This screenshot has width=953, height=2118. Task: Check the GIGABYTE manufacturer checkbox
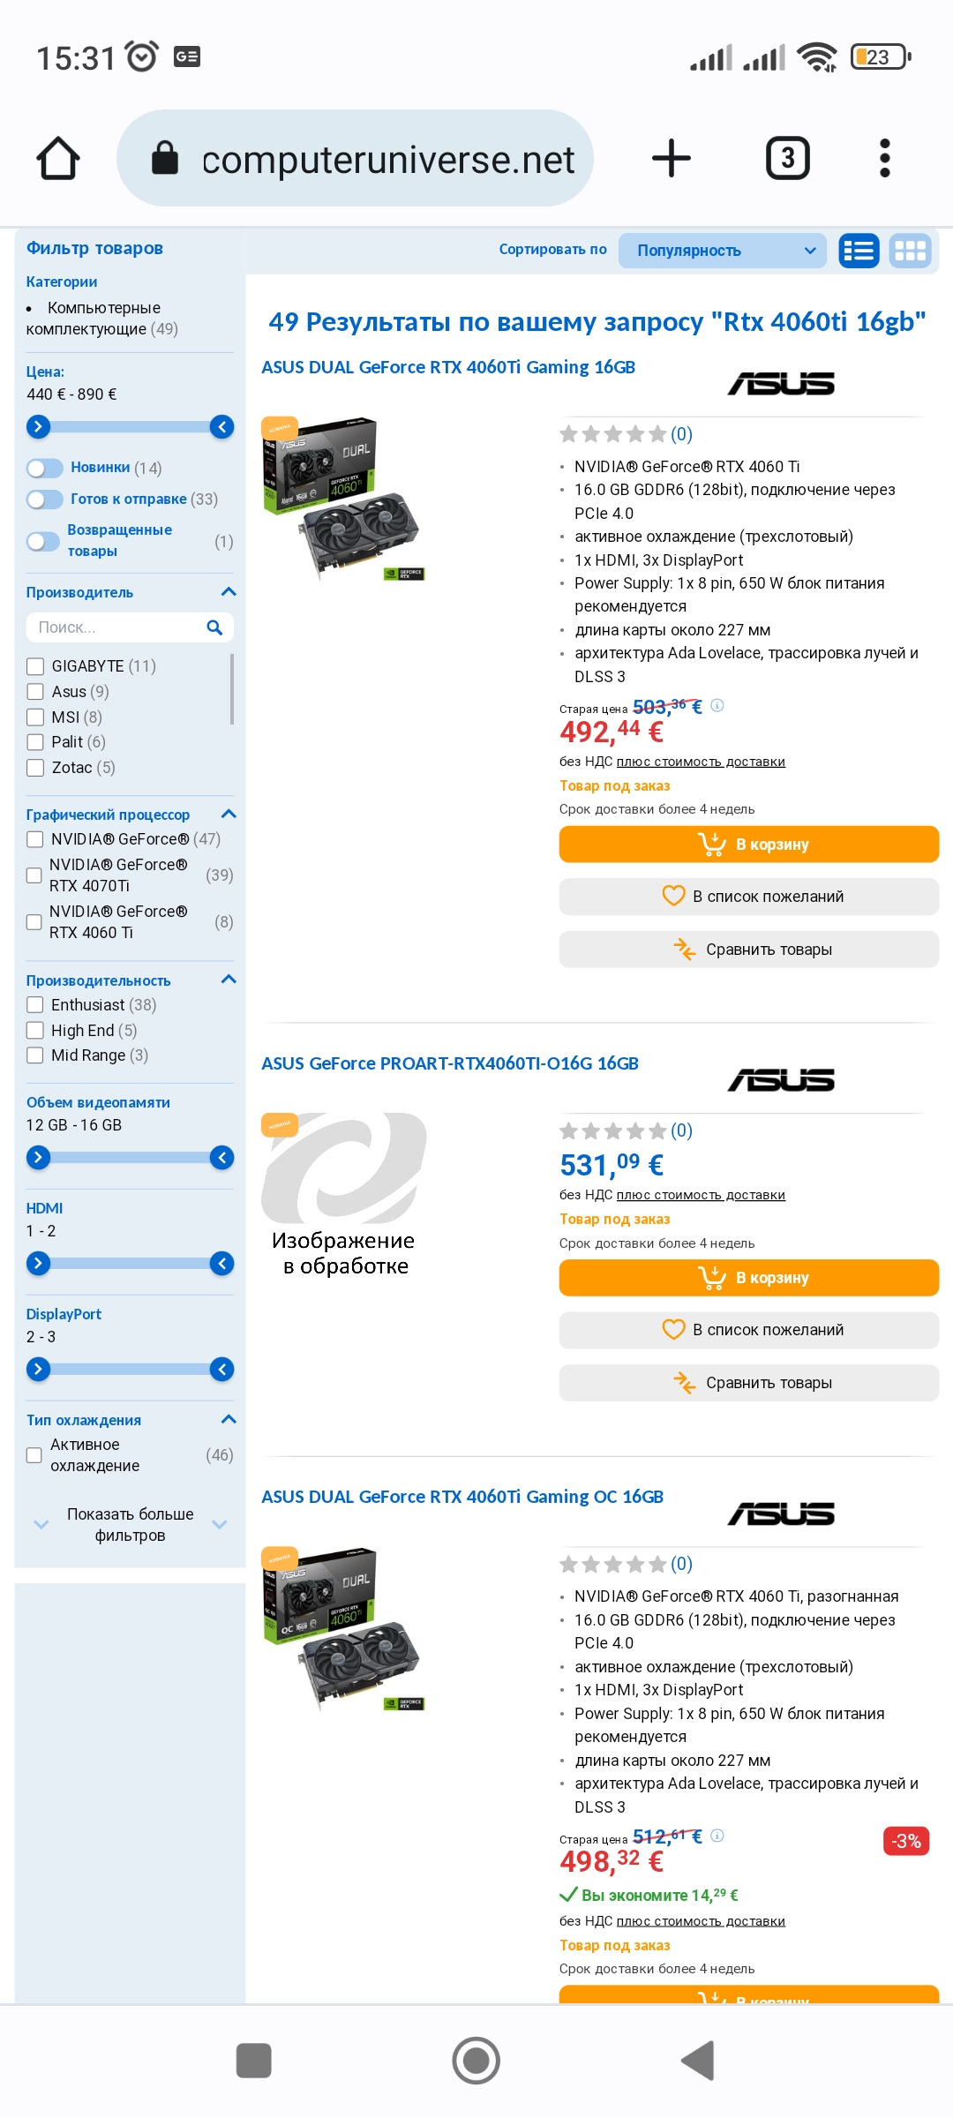tap(35, 666)
